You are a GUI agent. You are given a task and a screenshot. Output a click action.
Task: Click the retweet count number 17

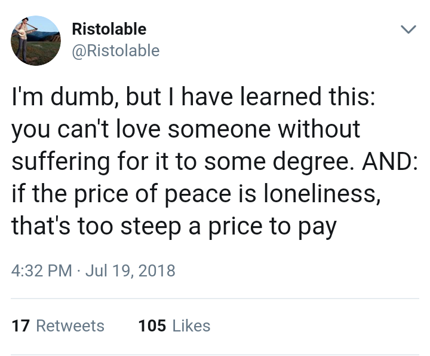coord(20,325)
